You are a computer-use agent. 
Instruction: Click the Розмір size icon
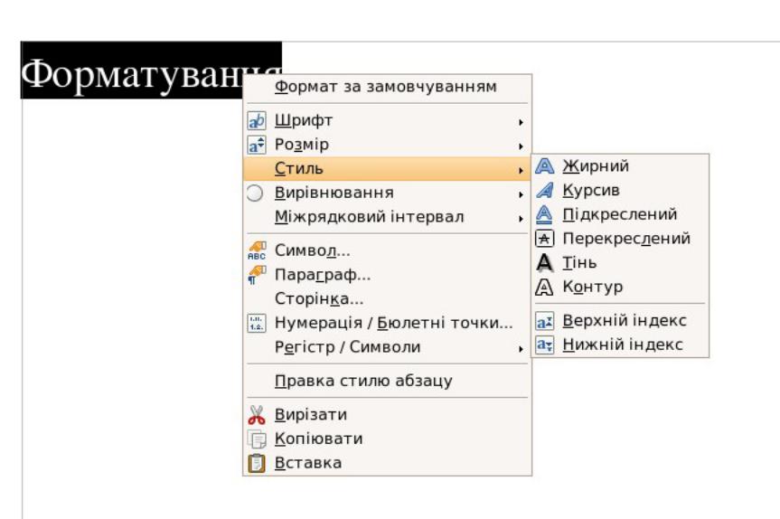coord(256,145)
